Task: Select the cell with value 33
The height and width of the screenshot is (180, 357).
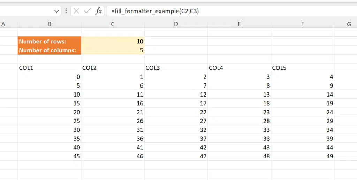Action: [x=239, y=130]
